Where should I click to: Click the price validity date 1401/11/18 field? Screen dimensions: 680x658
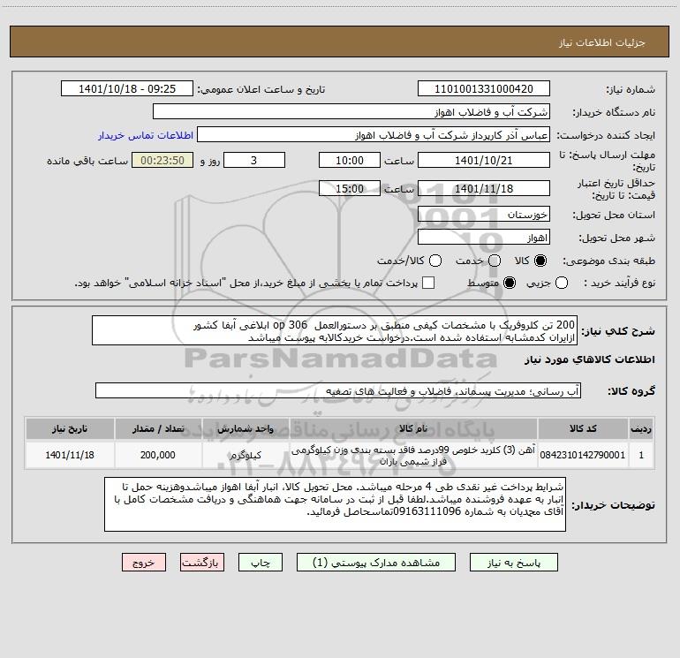[484, 188]
